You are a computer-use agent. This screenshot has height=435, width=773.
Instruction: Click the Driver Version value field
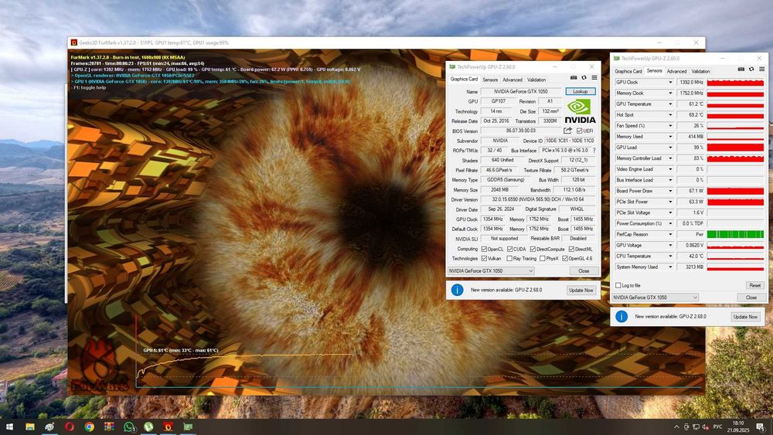pos(537,199)
